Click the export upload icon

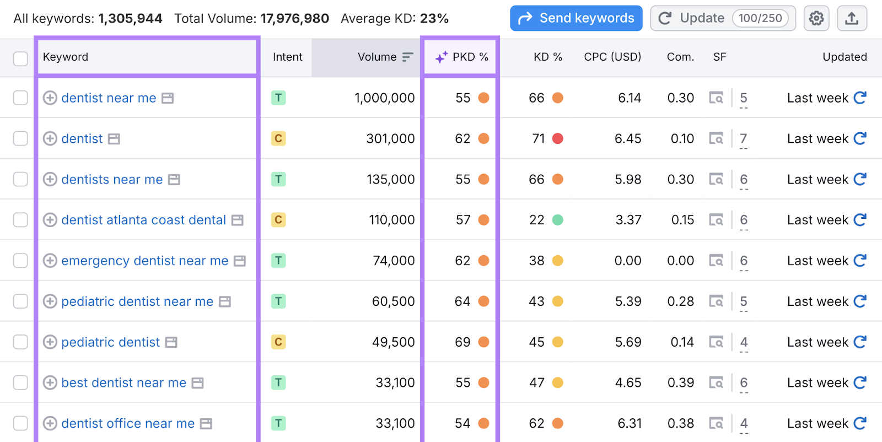click(x=852, y=19)
